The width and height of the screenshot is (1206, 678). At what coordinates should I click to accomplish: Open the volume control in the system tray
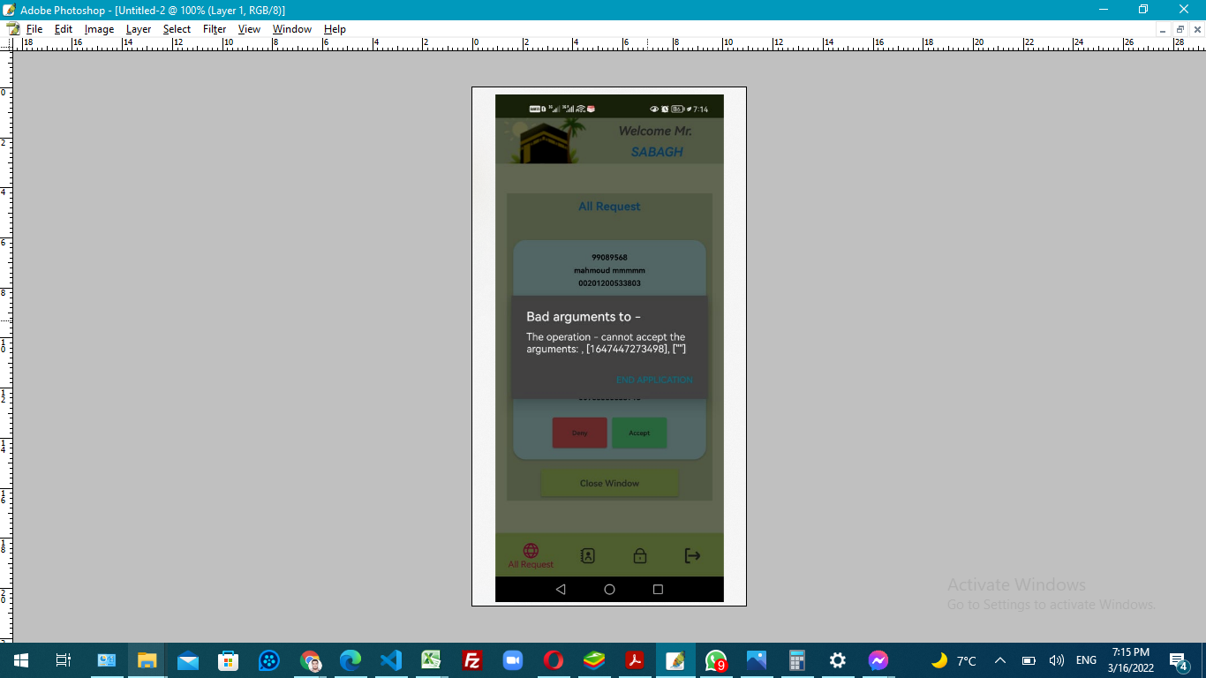point(1056,660)
